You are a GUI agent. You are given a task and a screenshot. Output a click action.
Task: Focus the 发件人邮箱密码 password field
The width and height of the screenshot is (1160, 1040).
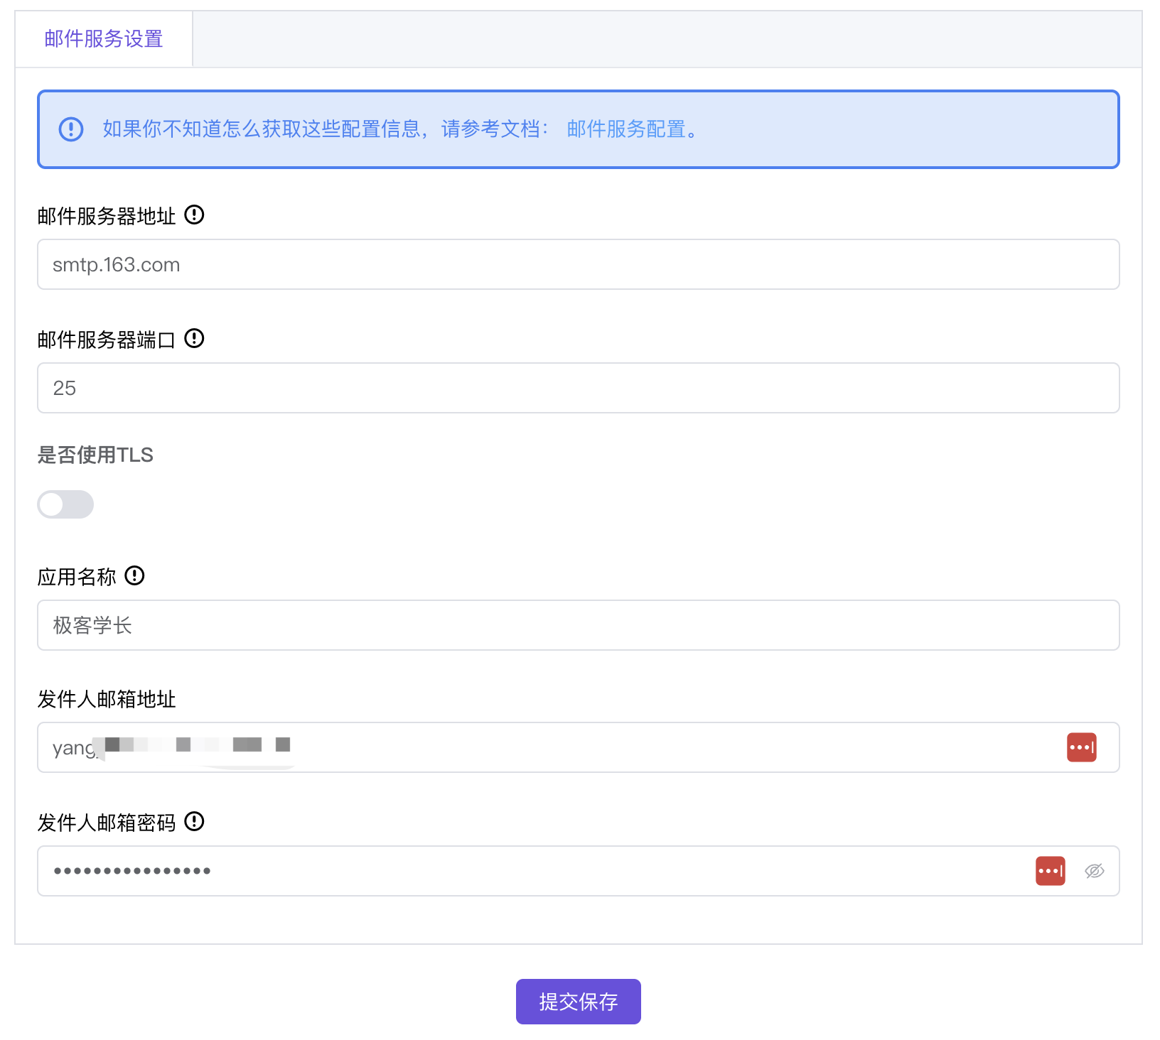533,871
